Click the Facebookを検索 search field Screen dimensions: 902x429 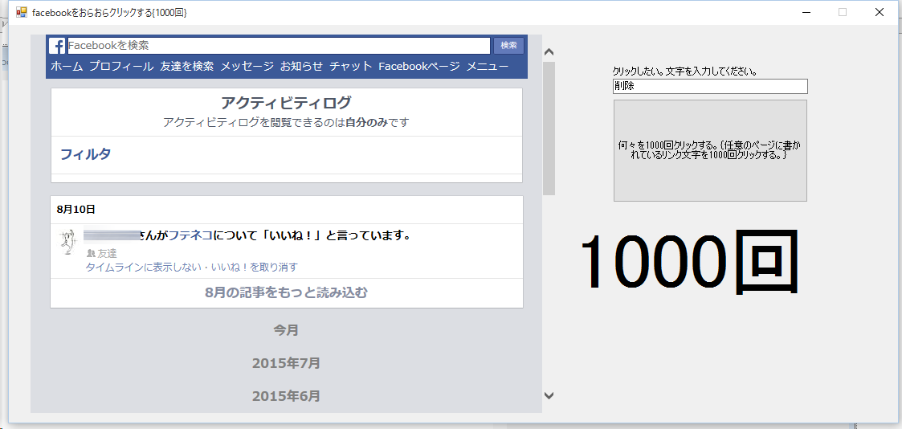pyautogui.click(x=279, y=46)
